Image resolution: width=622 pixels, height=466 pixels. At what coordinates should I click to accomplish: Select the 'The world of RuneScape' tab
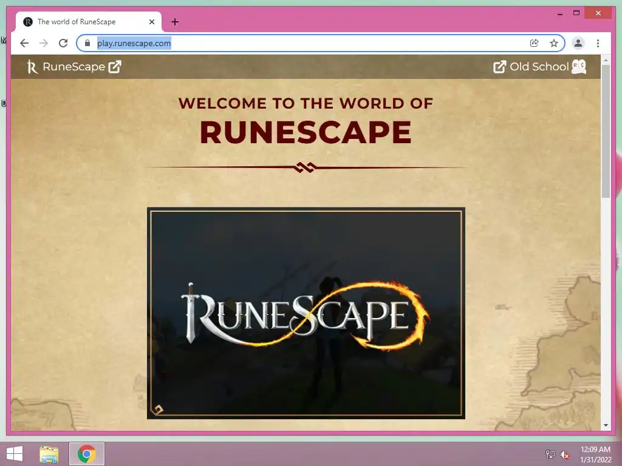click(89, 22)
